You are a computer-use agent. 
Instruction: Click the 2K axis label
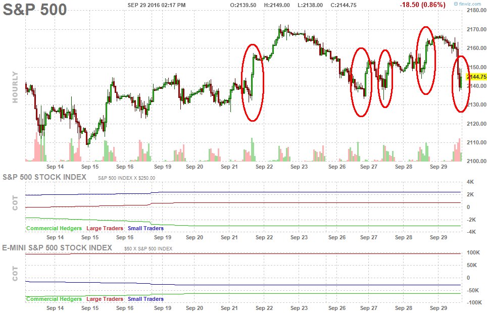470,195
